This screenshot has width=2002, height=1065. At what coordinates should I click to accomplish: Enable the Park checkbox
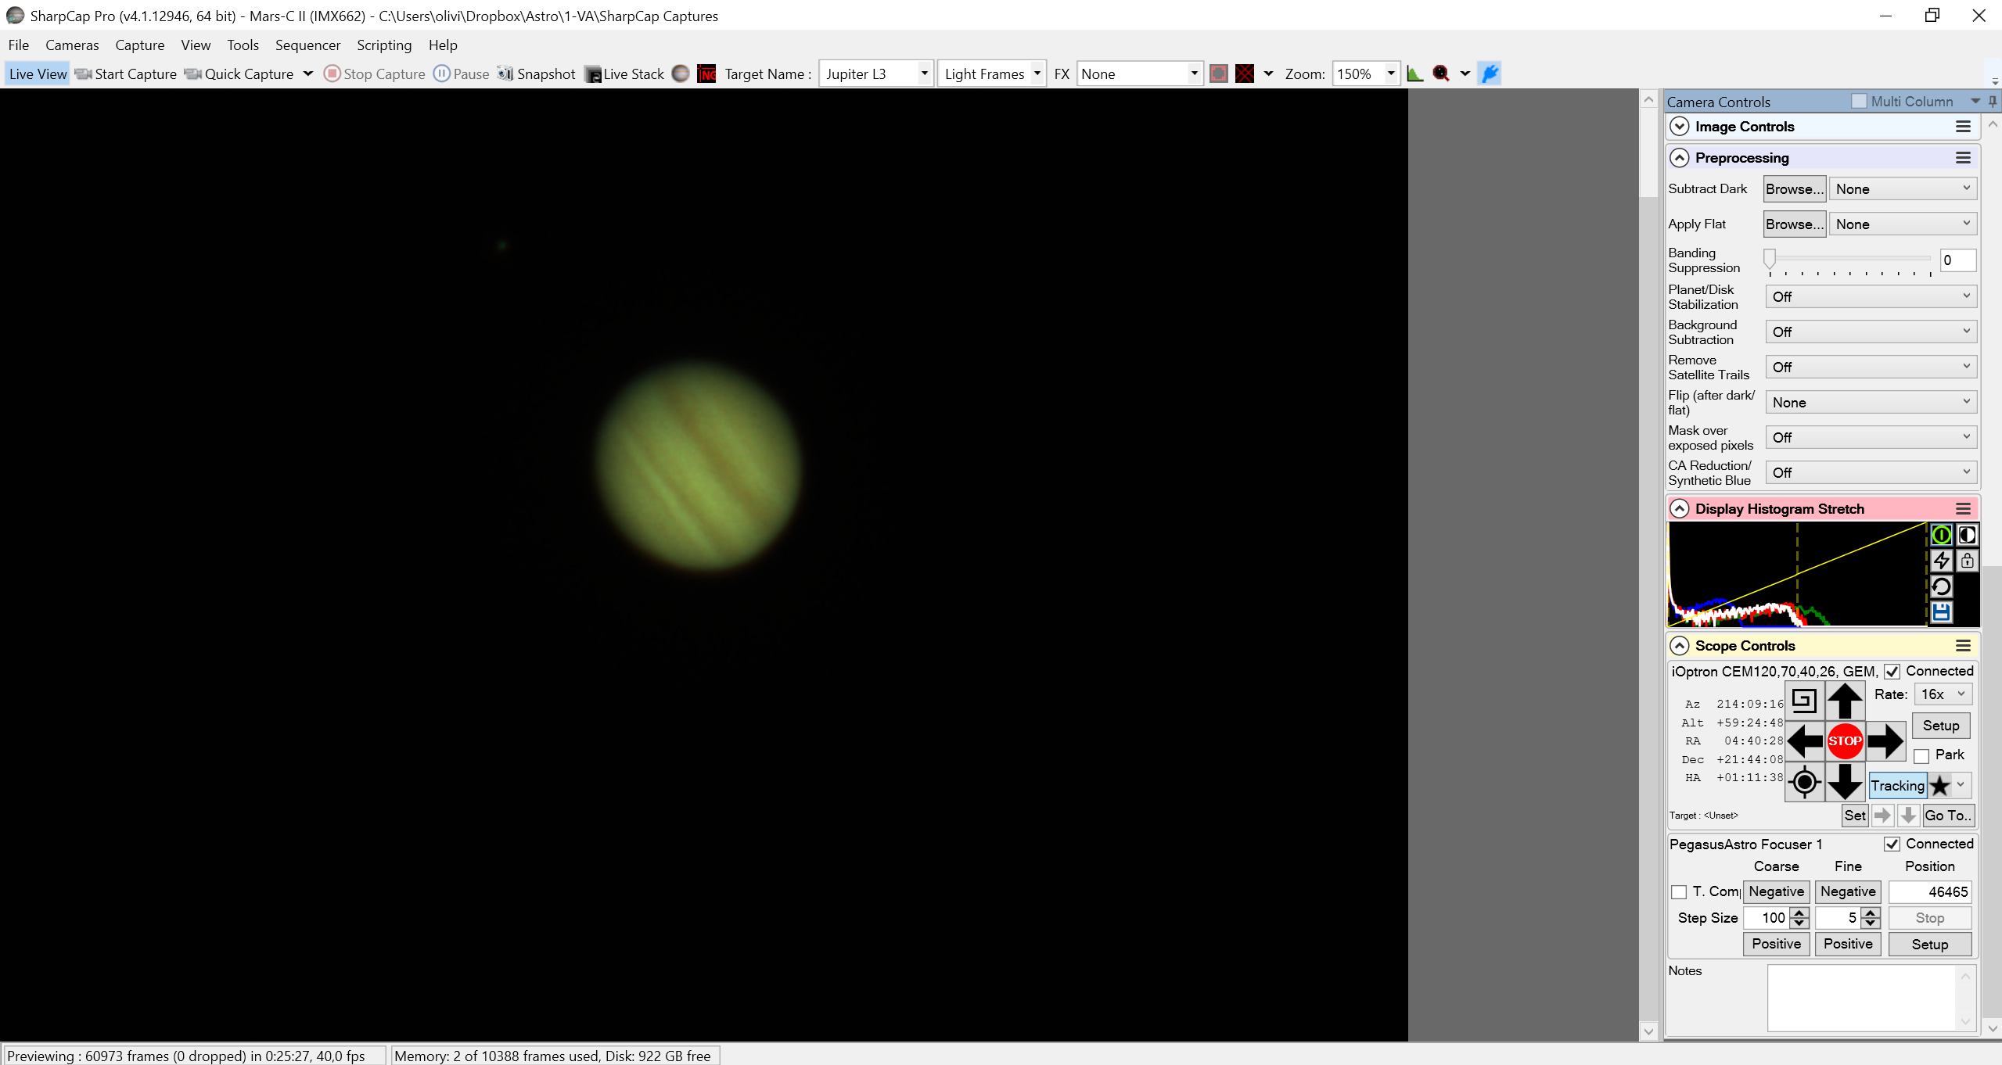(x=1921, y=756)
